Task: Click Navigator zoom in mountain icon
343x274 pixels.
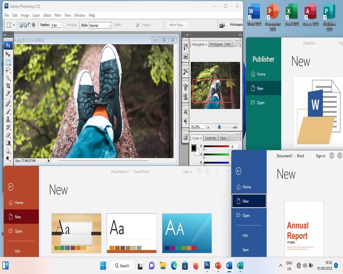Action: (x=235, y=127)
